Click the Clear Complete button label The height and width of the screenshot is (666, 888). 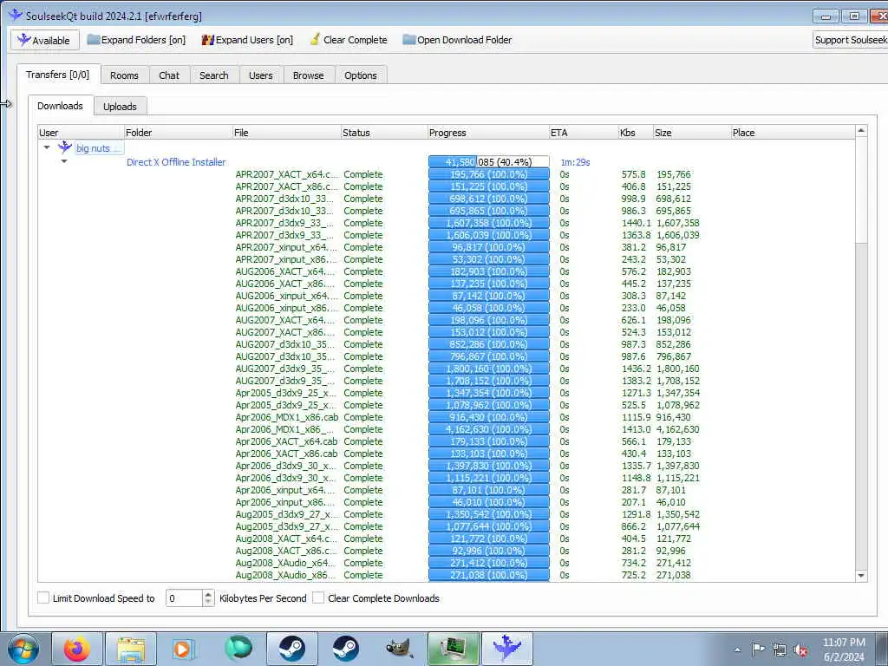(355, 40)
